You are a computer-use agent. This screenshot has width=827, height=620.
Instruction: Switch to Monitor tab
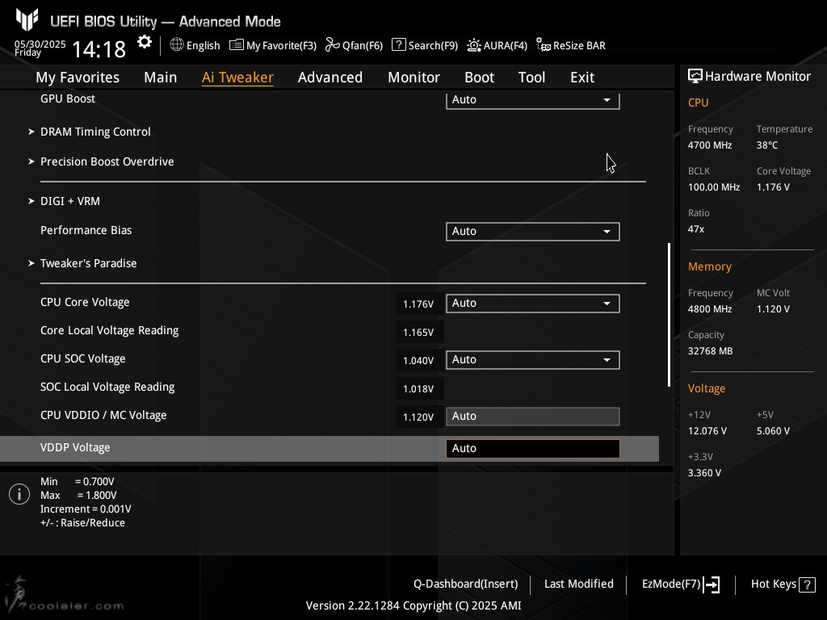click(413, 77)
